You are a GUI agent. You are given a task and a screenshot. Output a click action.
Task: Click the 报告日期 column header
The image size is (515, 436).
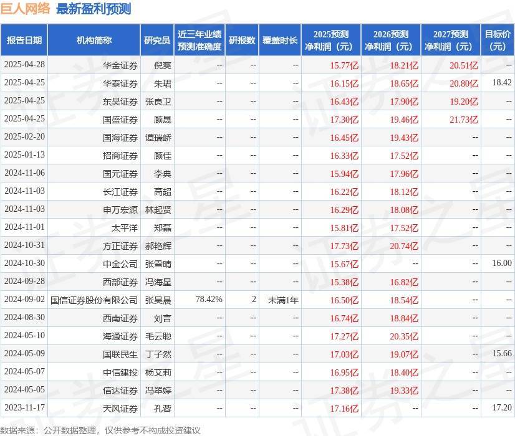pyautogui.click(x=26, y=40)
